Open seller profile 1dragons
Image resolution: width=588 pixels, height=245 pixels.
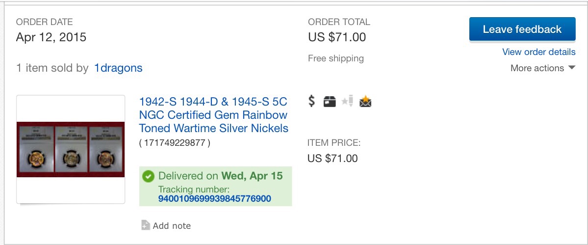click(x=118, y=68)
